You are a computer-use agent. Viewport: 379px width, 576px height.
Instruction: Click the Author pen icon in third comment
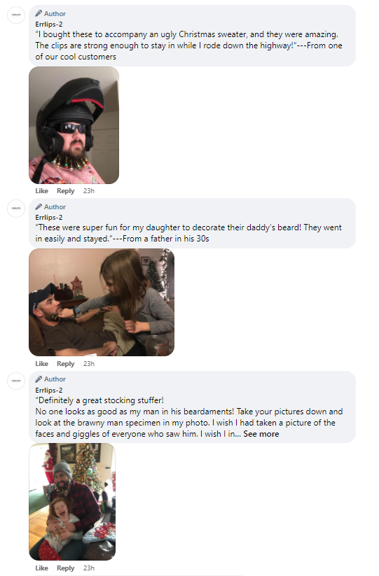39,379
